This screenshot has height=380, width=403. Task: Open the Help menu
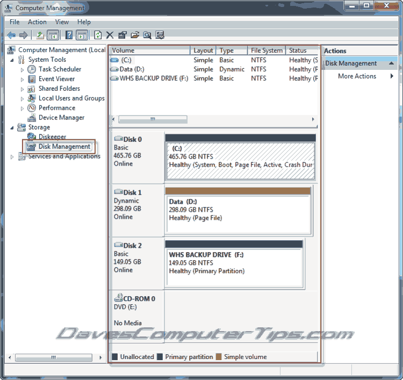pyautogui.click(x=84, y=22)
